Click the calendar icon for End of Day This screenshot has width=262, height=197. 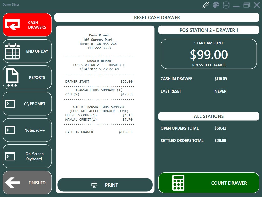[13, 51]
